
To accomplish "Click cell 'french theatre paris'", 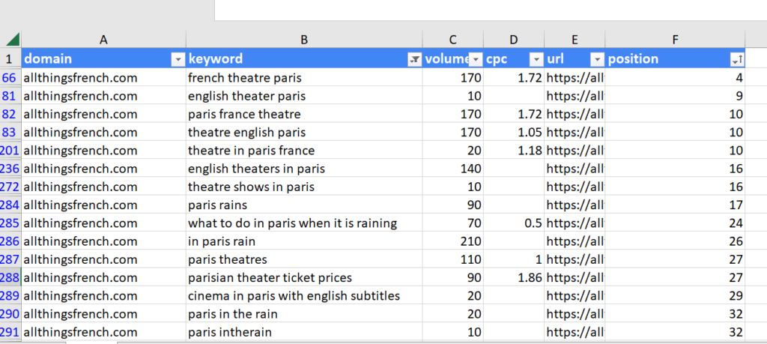I will click(x=304, y=78).
